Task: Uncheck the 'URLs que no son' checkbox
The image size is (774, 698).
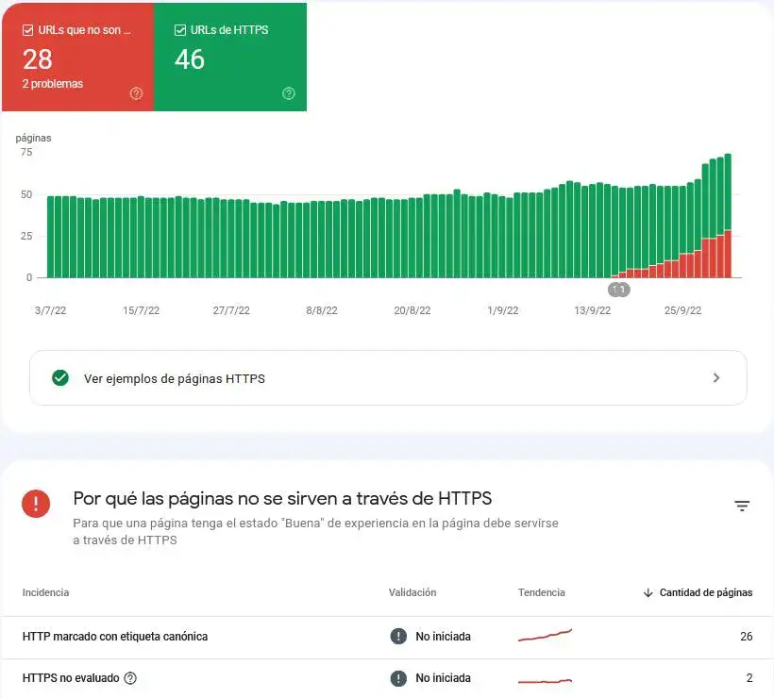Action: pyautogui.click(x=28, y=30)
